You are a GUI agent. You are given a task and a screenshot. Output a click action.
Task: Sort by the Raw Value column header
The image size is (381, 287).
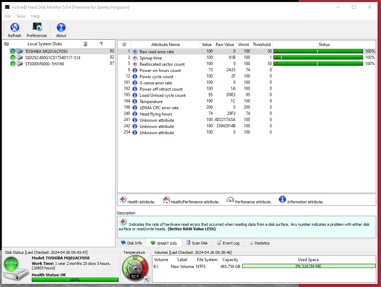pos(225,45)
